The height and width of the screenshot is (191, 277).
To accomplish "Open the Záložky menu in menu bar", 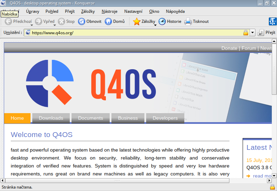I will pos(88,11).
